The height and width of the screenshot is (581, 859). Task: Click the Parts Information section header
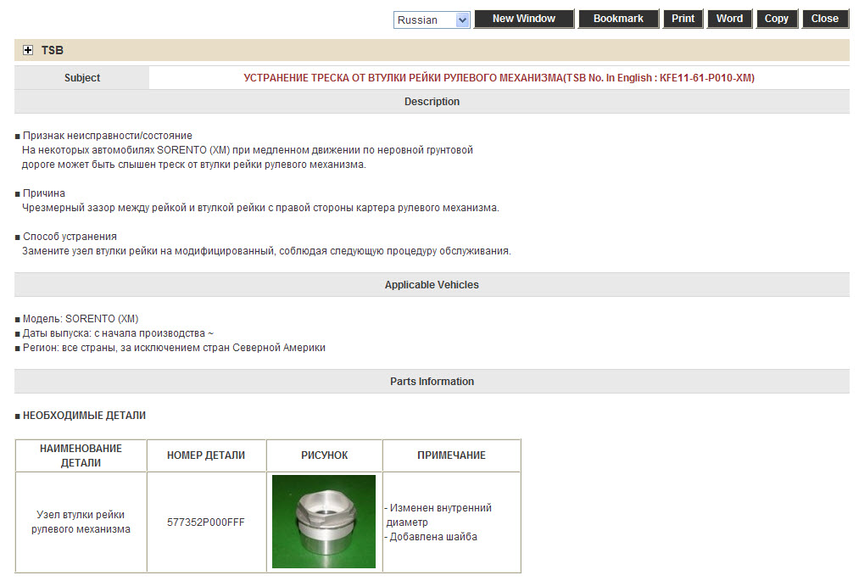pos(432,382)
